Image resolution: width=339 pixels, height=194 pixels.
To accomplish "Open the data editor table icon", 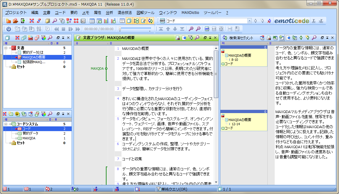I will (x=92, y=21).
